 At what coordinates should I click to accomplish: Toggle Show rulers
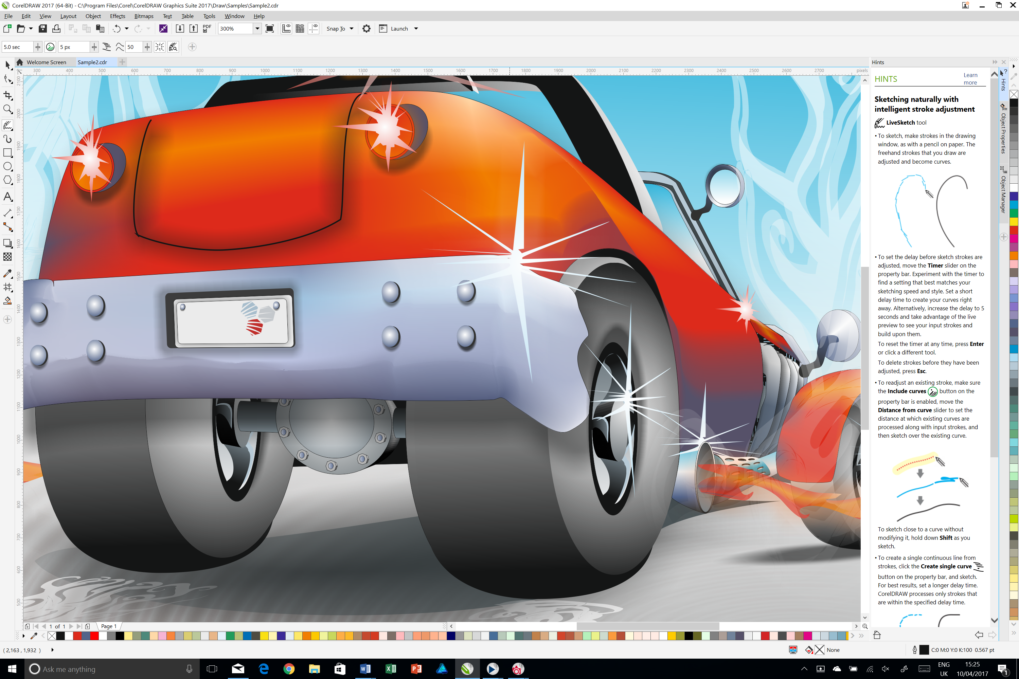coord(286,29)
